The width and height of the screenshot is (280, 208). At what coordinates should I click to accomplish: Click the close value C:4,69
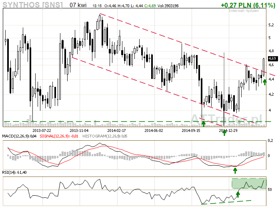click(150, 6)
